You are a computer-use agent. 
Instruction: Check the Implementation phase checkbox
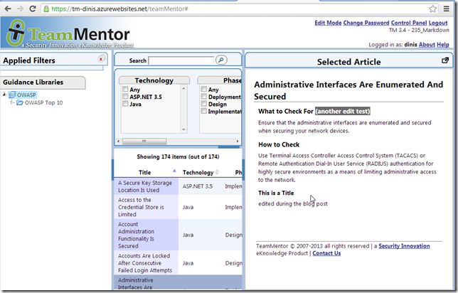pyautogui.click(x=204, y=111)
